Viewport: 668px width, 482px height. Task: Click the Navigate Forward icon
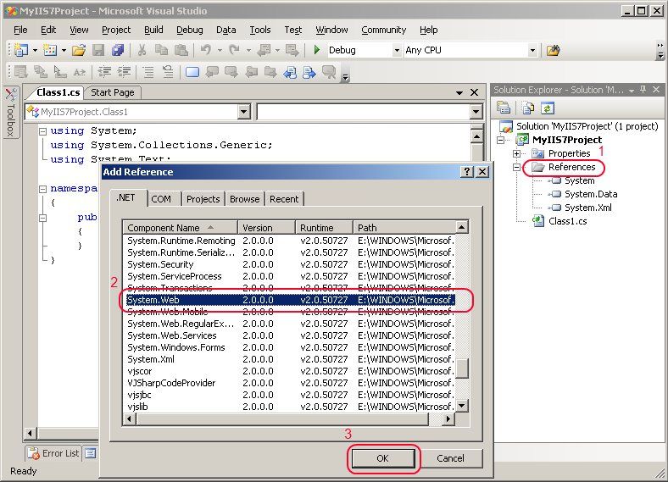coord(292,50)
